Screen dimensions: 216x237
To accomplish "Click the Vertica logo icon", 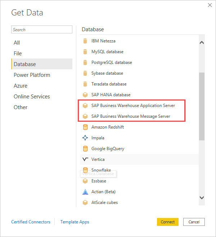I will pyautogui.click(x=85, y=159).
